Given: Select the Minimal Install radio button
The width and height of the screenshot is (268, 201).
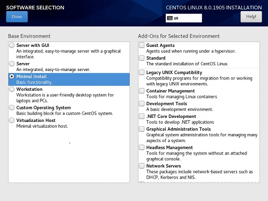Looking at the screenshot, I should pyautogui.click(x=12, y=76).
